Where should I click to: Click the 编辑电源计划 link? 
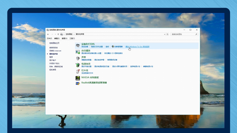click(x=148, y=66)
